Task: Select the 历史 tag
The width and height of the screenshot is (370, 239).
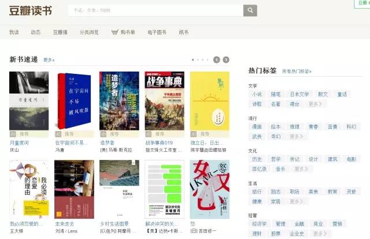Action: tap(257, 159)
